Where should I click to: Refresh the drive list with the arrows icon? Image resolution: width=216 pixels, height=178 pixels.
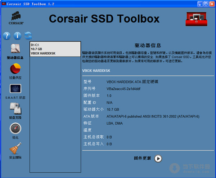[28, 35]
